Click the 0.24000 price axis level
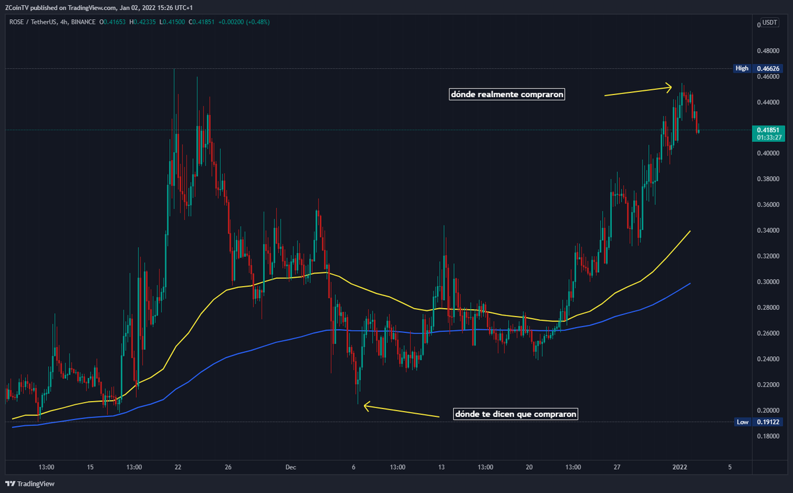793x493 pixels. 767,360
